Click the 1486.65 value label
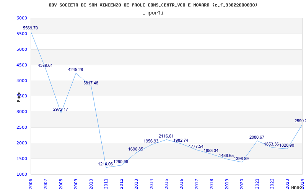Viewport: 306px width, 191px height. point(226,156)
